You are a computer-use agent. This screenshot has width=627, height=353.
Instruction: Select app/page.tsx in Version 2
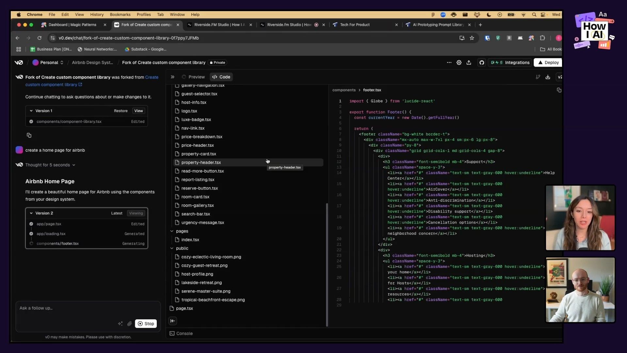[87, 224]
